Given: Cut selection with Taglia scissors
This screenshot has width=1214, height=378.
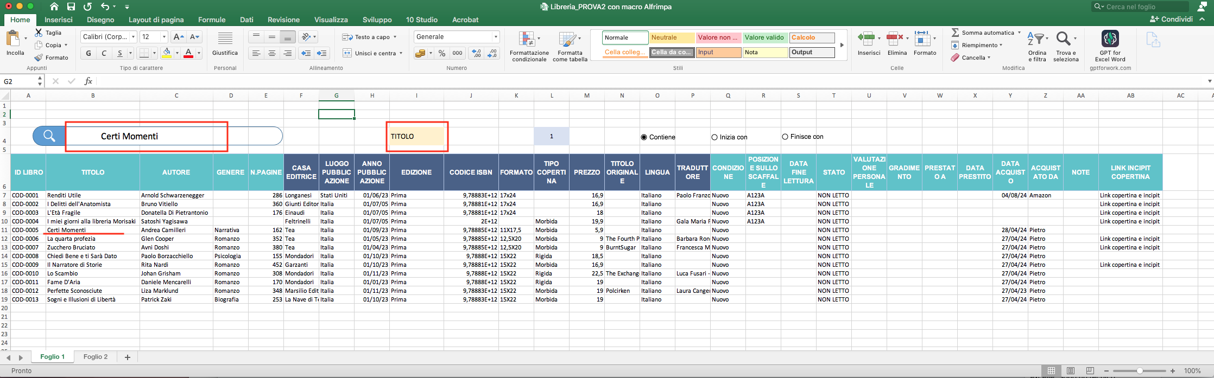Looking at the screenshot, I should (x=39, y=33).
